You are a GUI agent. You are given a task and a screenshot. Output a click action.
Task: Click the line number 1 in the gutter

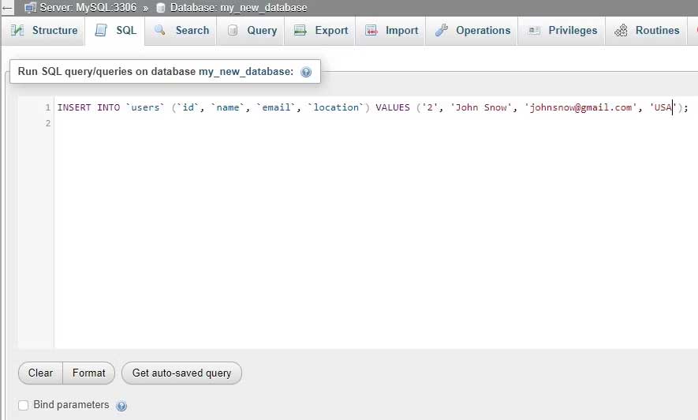(x=47, y=107)
